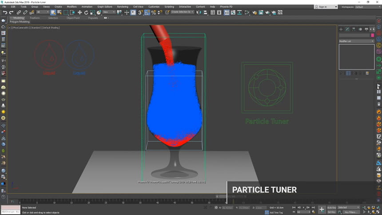Click the Bind to Space Warp icon
Screen dimensions: 382x215
pyautogui.click(x=32, y=12)
